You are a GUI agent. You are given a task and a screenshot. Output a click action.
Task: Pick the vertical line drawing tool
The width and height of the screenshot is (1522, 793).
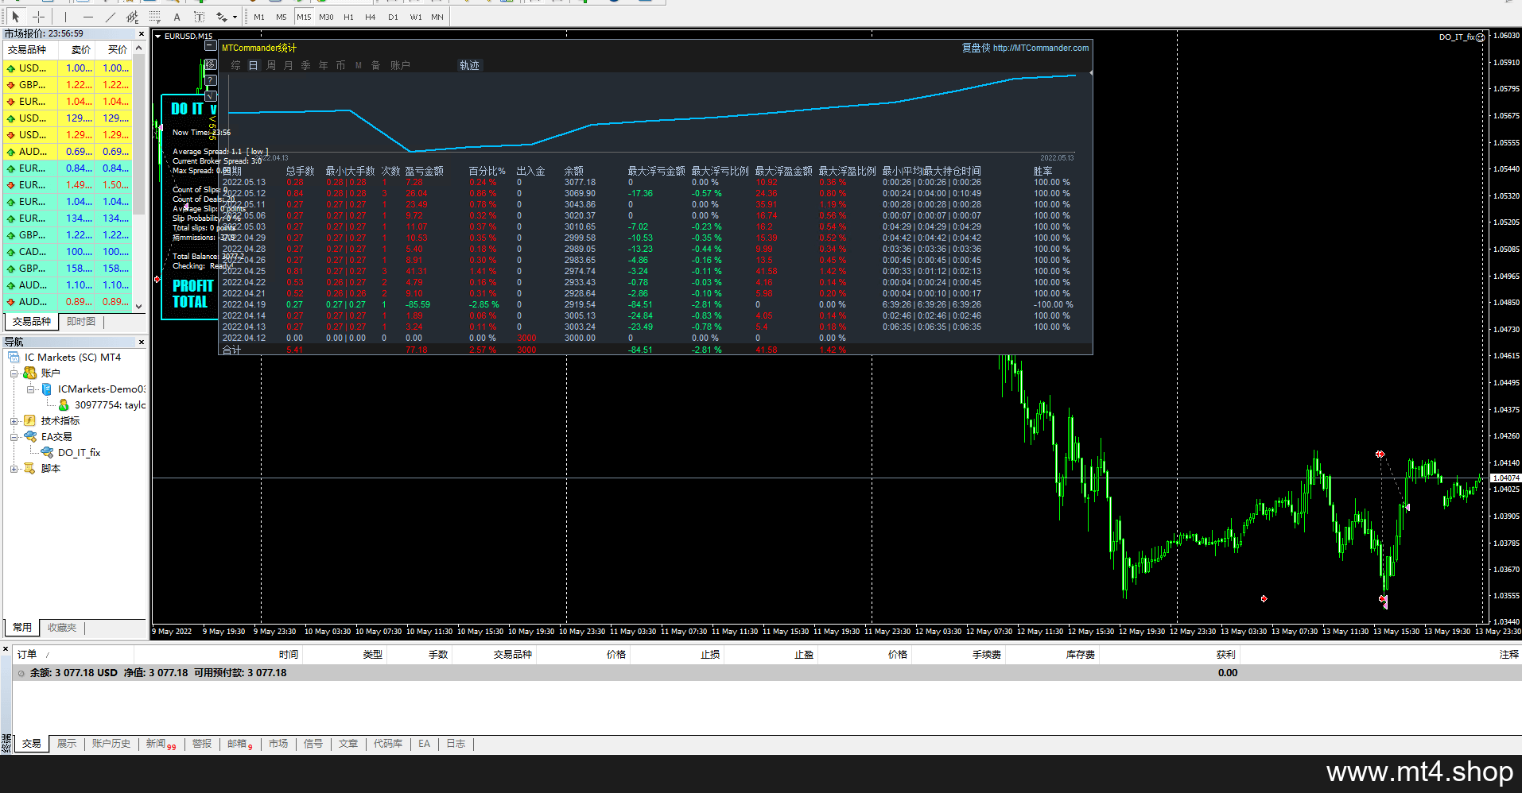click(x=65, y=17)
